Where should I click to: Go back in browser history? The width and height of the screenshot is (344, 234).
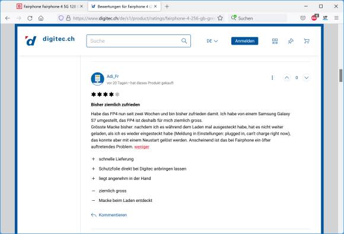point(8,18)
